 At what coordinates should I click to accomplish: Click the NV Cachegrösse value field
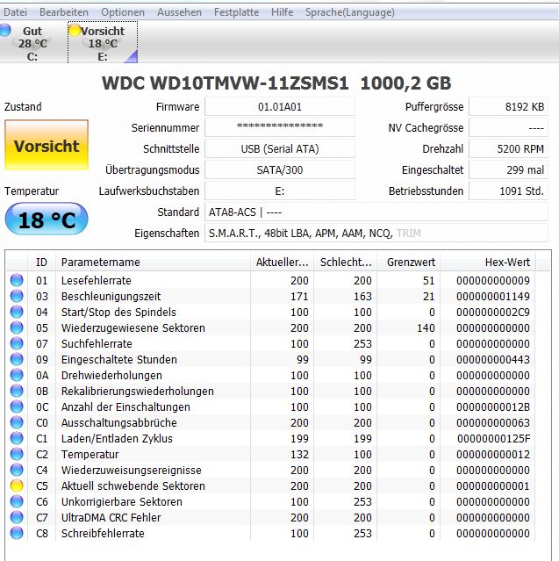click(x=508, y=127)
